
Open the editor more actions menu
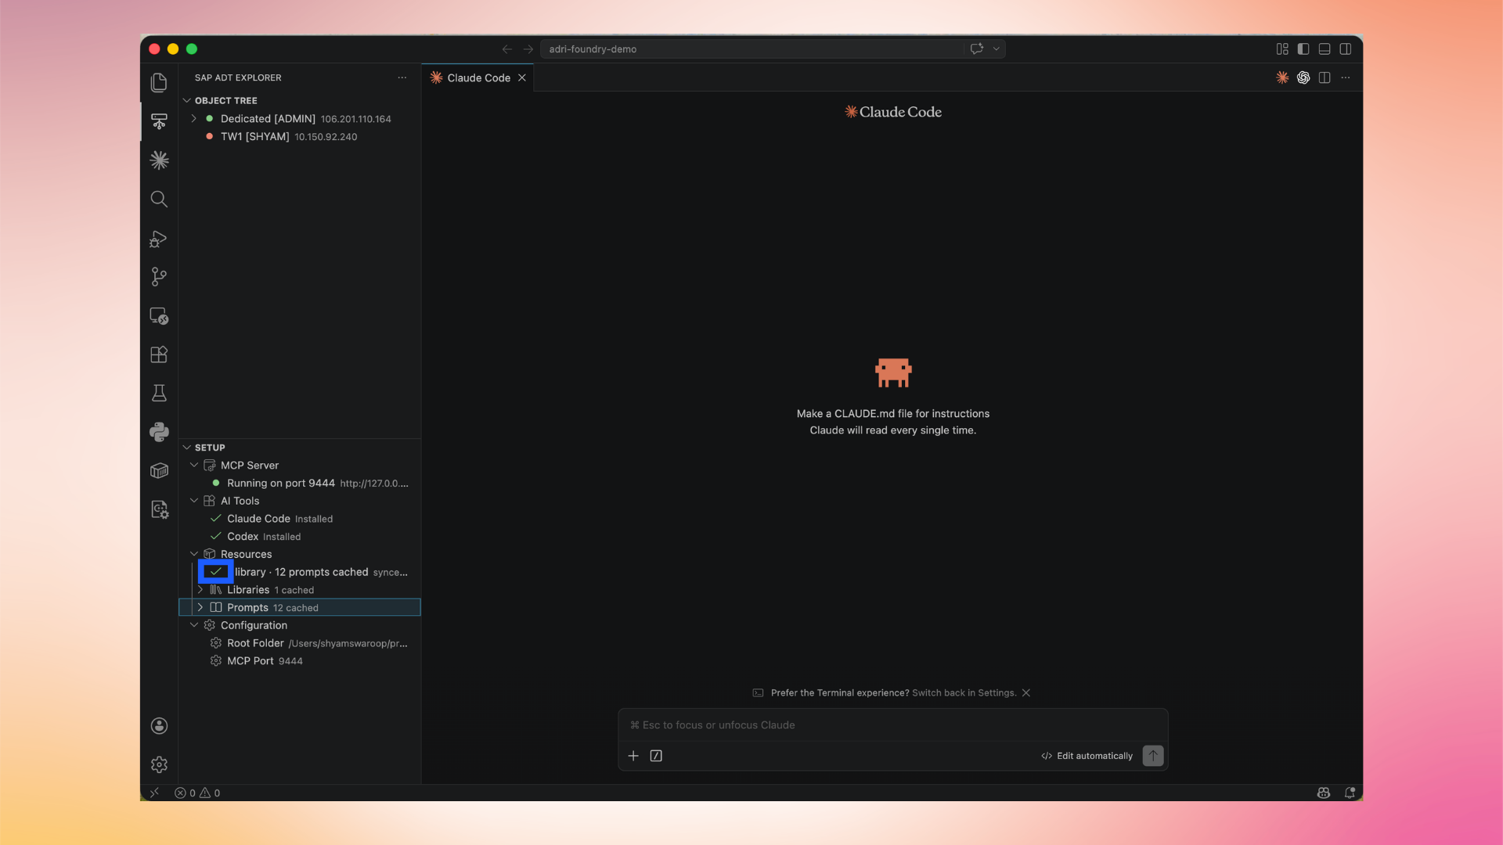(x=1346, y=77)
